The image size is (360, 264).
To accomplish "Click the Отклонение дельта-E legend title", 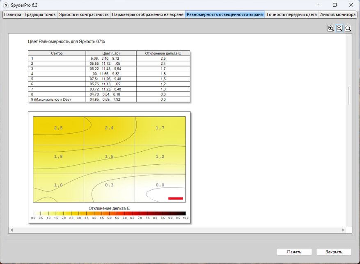I will pyautogui.click(x=109, y=208).
